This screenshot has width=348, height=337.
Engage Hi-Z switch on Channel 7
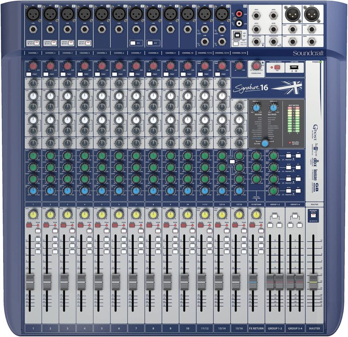pyautogui.click(x=133, y=43)
